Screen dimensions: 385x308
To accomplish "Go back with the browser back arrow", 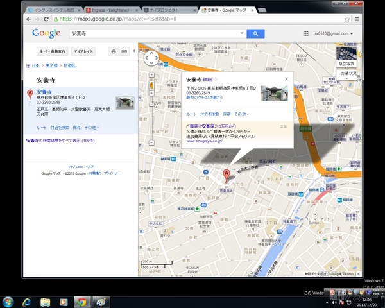I will (29, 19).
